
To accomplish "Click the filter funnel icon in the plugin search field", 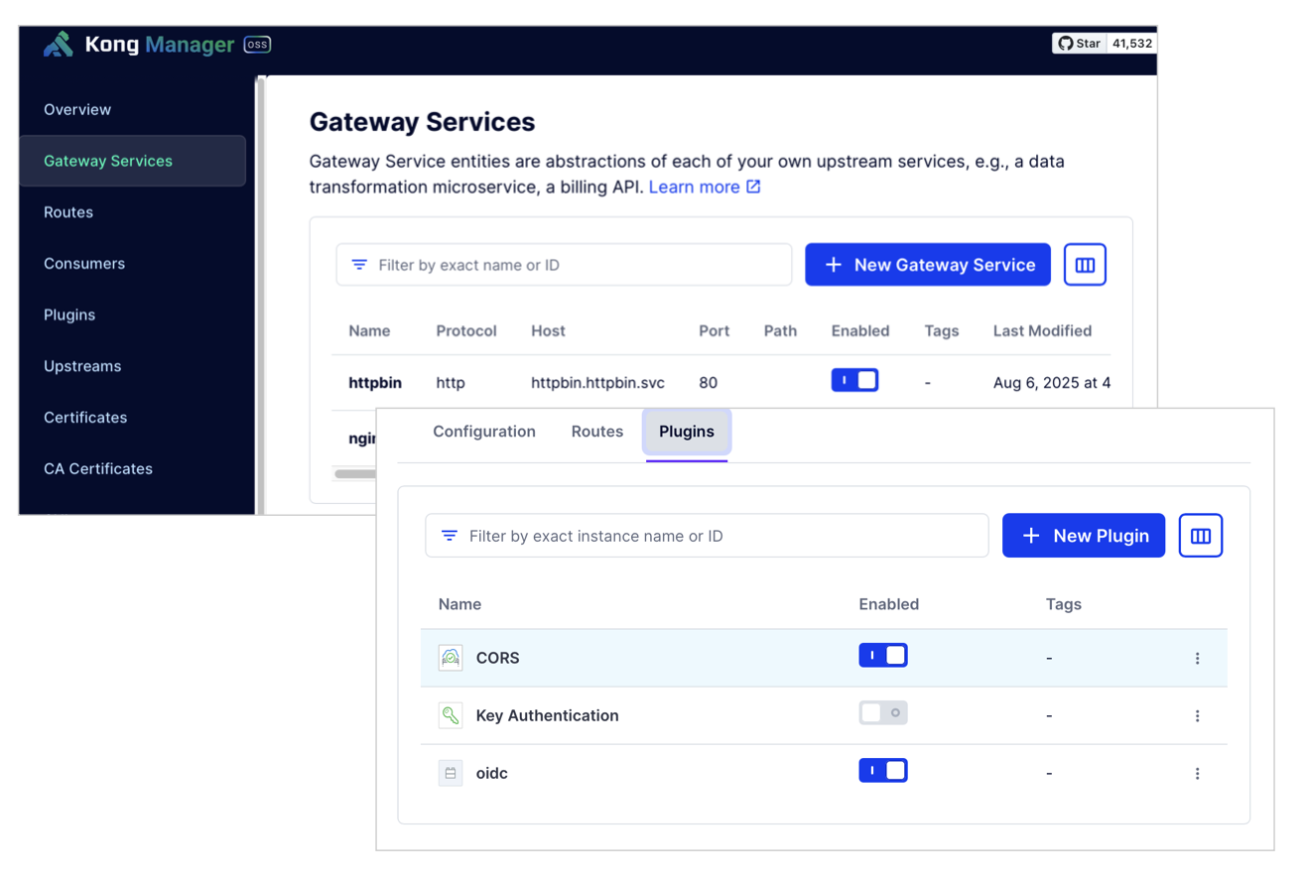I will point(450,535).
